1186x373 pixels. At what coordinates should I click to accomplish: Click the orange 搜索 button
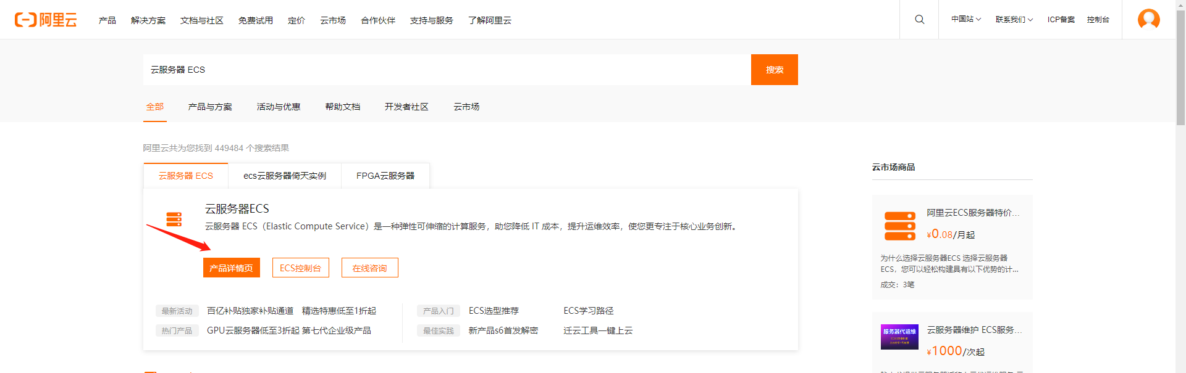pos(775,70)
